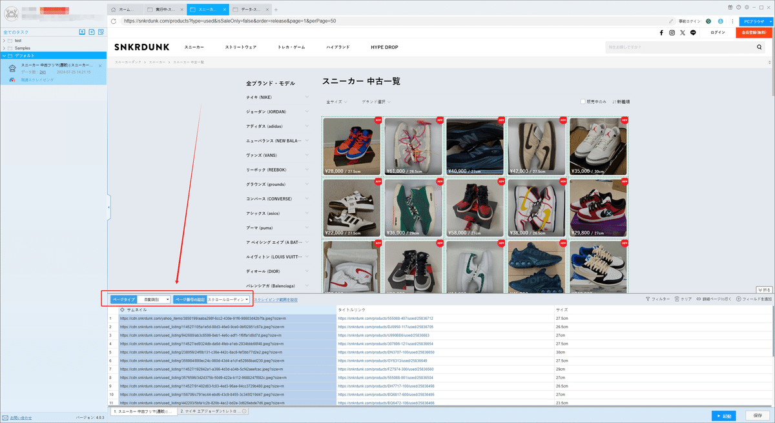This screenshot has height=423, width=775.
Task: Toggle the 販売中のみ checkbox
Action: click(x=583, y=101)
